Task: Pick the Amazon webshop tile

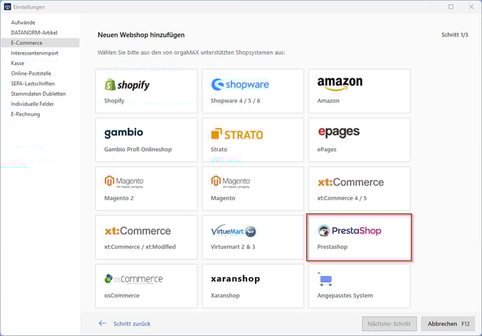Action: 359,91
